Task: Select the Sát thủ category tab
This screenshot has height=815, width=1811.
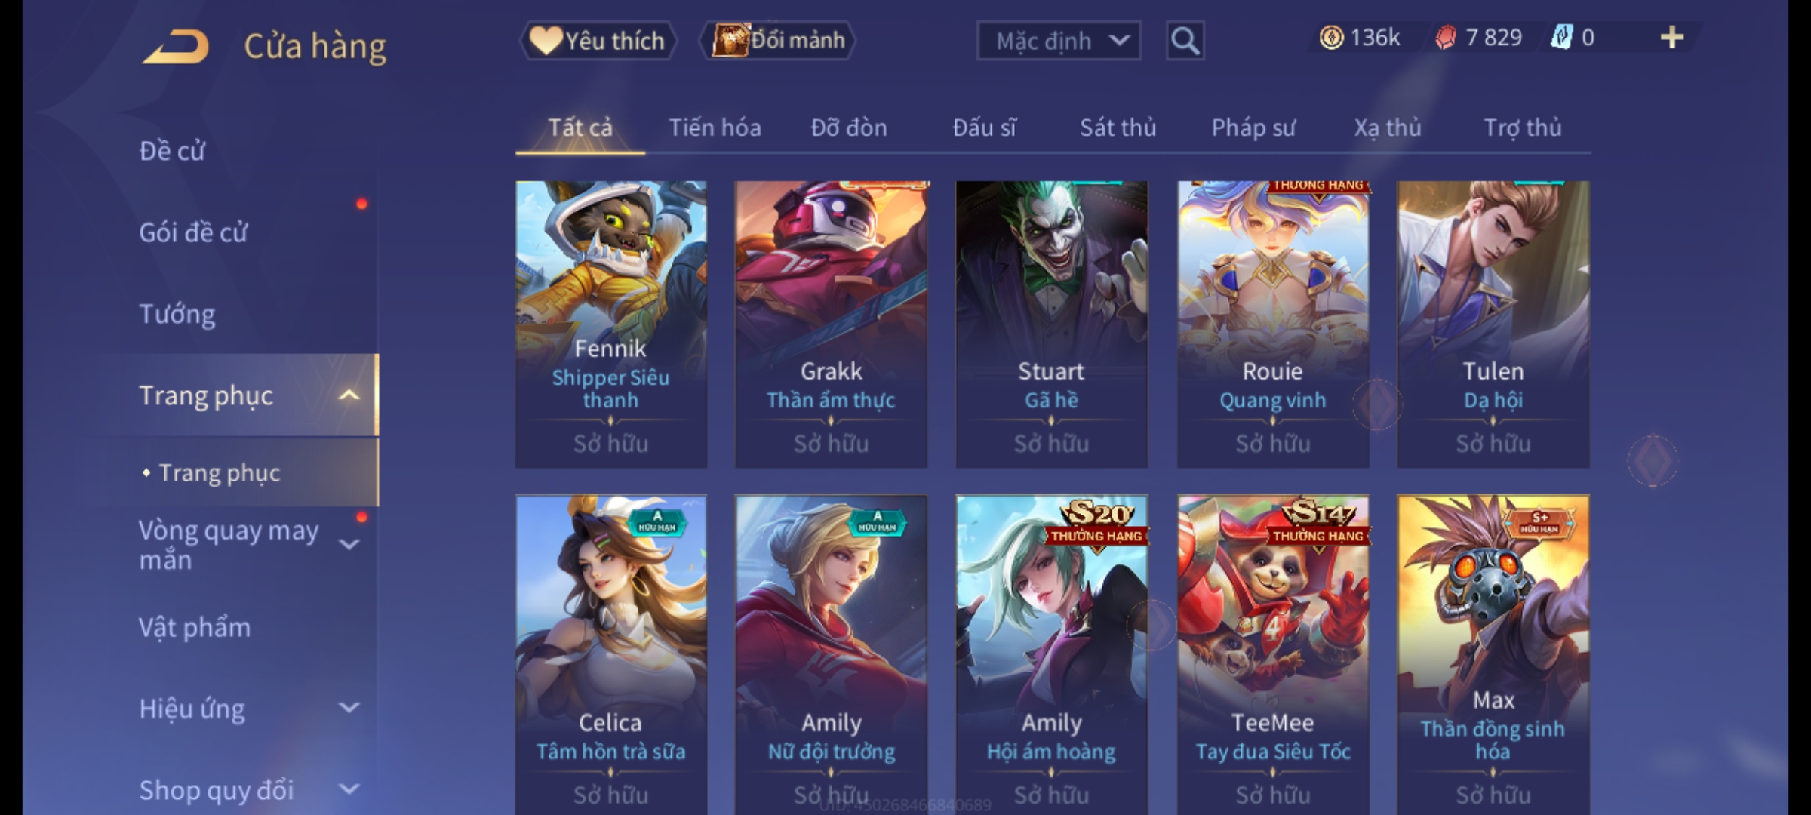Action: click(x=1118, y=128)
